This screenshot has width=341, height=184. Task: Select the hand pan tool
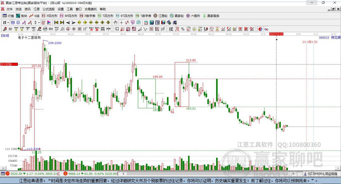116,22
